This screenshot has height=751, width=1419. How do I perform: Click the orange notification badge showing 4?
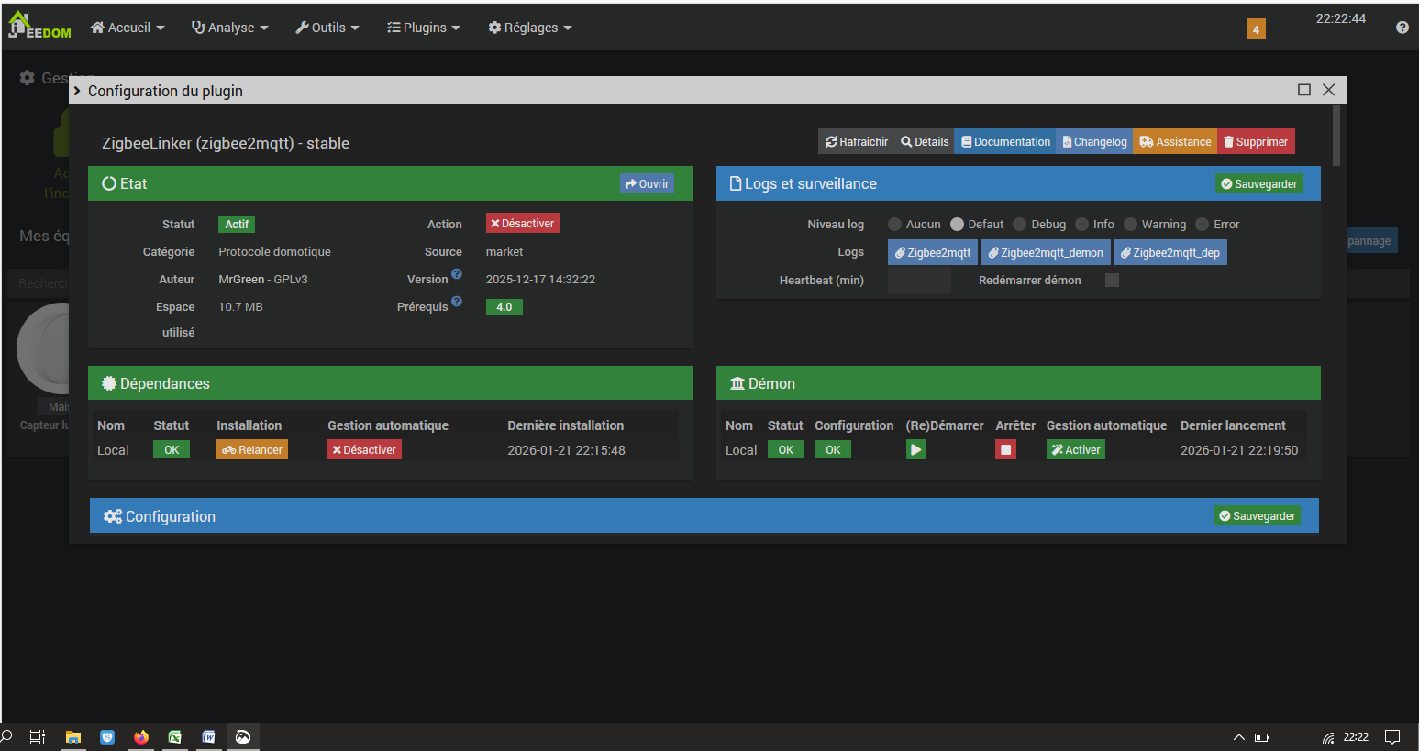point(1256,28)
